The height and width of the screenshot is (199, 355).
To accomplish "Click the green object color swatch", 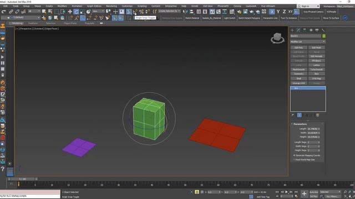I will click(324, 36).
